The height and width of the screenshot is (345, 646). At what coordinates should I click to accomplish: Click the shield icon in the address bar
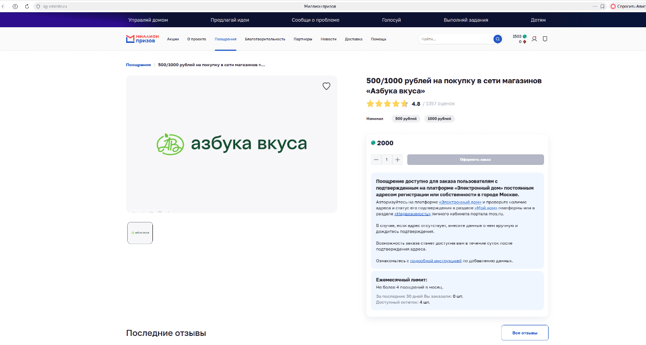pyautogui.click(x=38, y=6)
